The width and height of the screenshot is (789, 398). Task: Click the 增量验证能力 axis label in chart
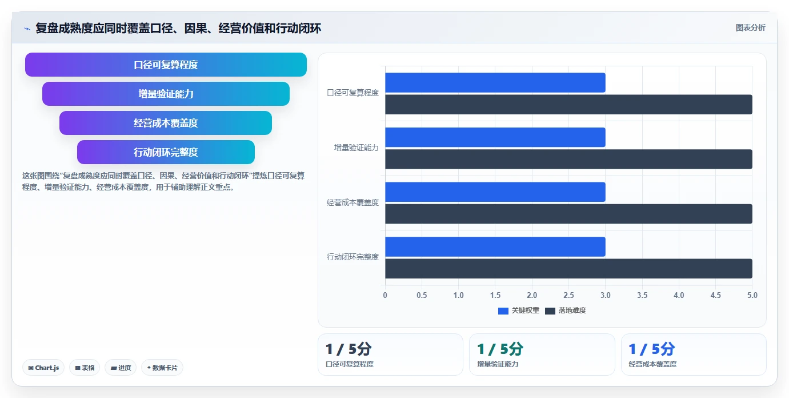coord(357,148)
